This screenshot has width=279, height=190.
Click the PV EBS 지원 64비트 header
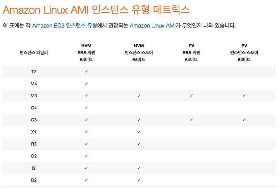[191, 52]
